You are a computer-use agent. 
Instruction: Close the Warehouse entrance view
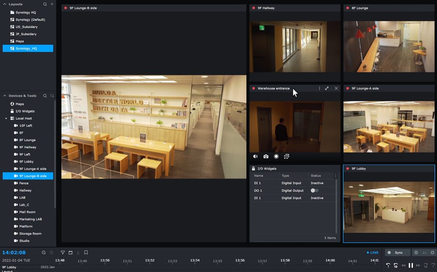pos(336,88)
